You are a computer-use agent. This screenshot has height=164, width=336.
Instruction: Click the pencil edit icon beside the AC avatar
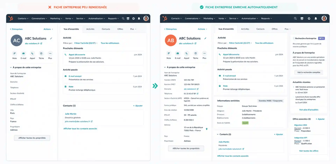click(51, 38)
